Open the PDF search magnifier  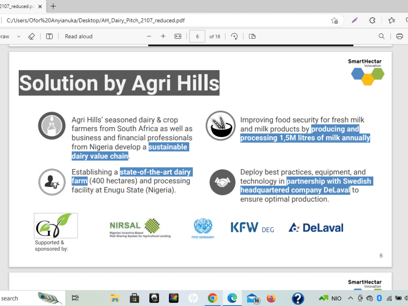click(381, 36)
